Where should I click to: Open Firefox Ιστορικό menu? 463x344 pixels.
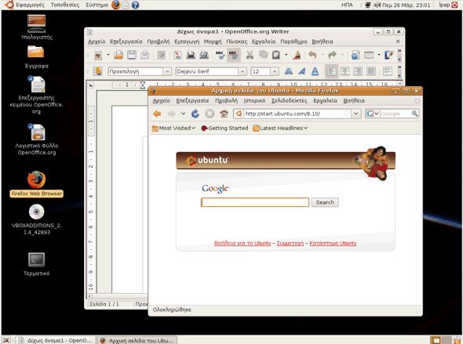click(254, 101)
